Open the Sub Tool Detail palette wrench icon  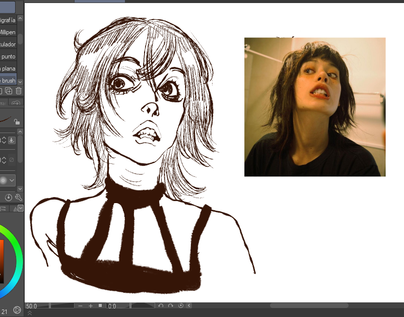pyautogui.click(x=19, y=198)
